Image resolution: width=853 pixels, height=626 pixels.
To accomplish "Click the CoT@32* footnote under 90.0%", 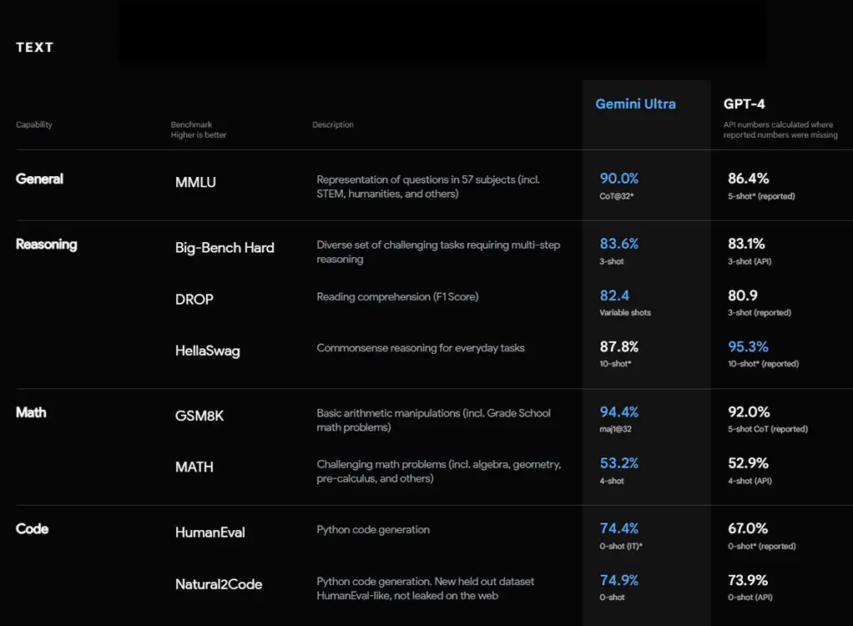I will tap(616, 196).
